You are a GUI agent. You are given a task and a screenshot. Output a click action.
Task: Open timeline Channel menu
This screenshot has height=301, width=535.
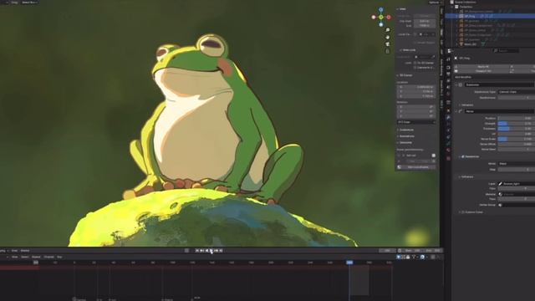49,257
